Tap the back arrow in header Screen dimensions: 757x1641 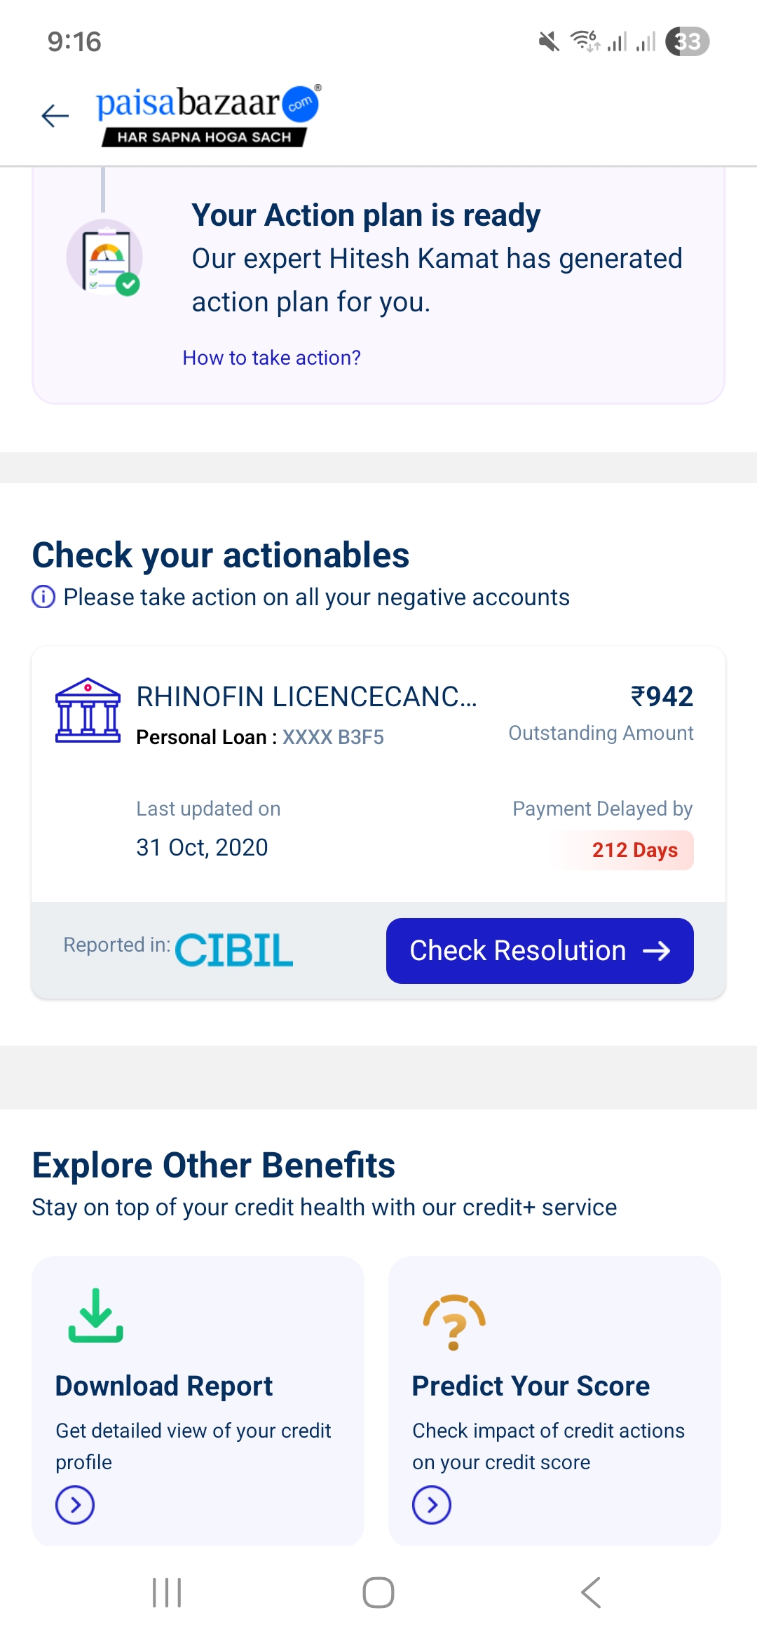click(55, 116)
